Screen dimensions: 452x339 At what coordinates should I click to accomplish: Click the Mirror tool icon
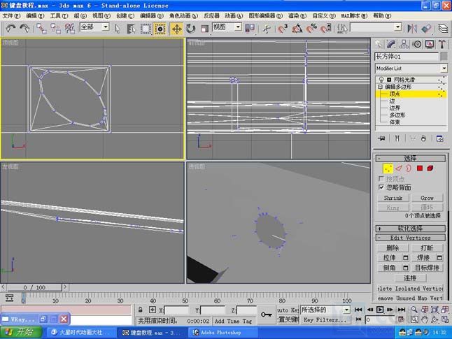point(412,28)
